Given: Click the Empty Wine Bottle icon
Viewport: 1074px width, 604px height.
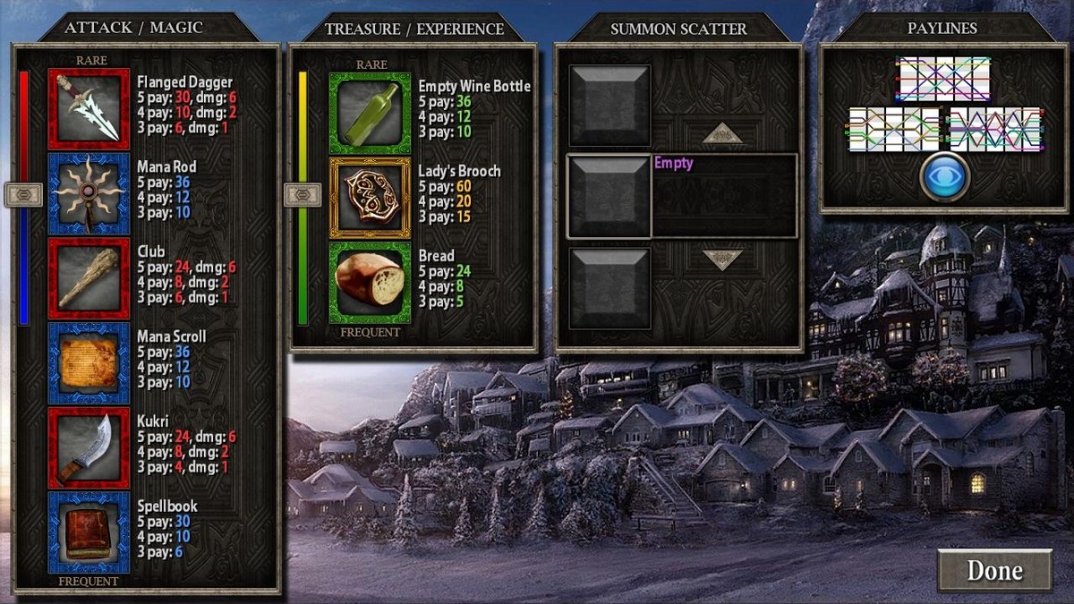Looking at the screenshot, I should 371,113.
